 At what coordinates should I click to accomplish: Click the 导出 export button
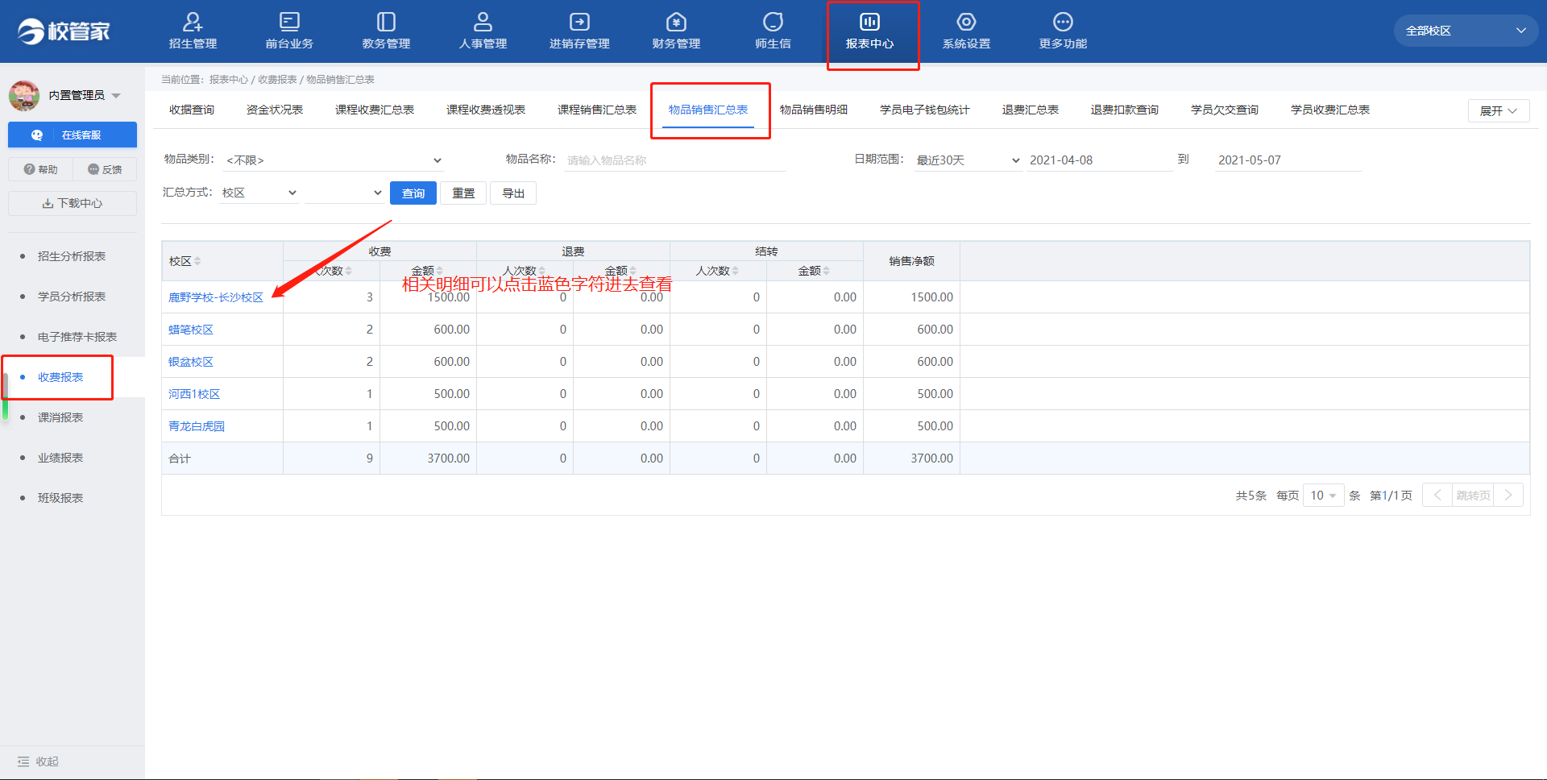[513, 193]
